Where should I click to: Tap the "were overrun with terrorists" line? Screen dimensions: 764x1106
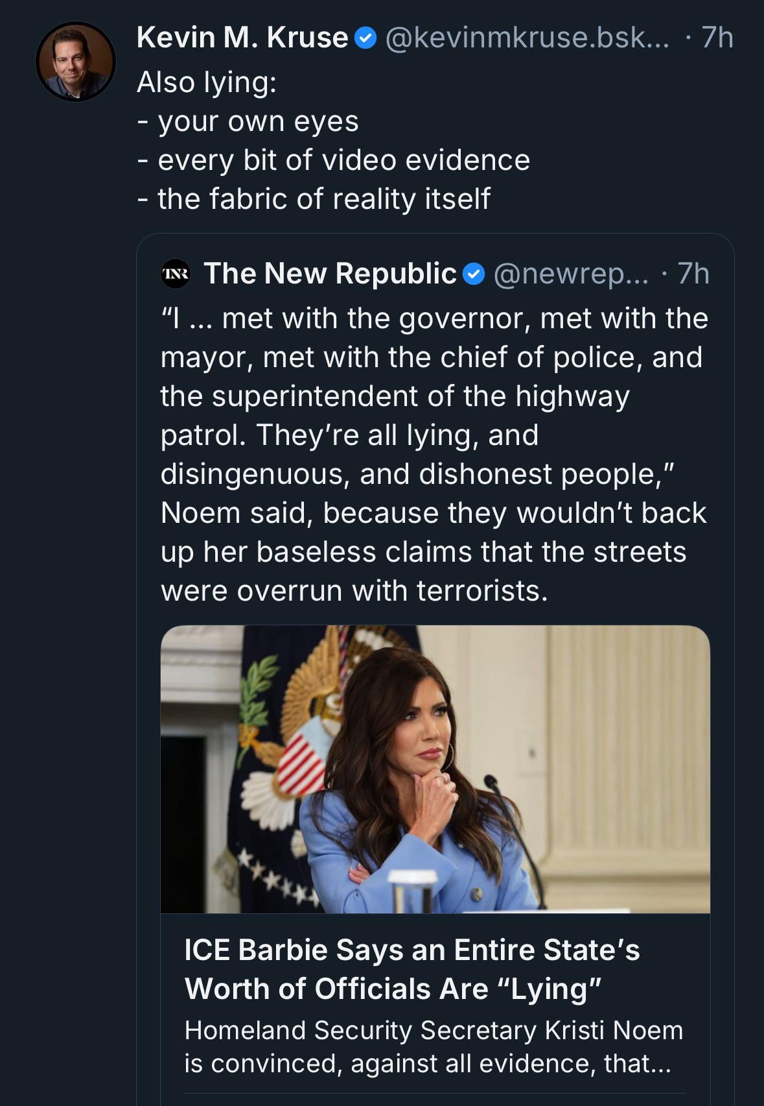pos(354,591)
